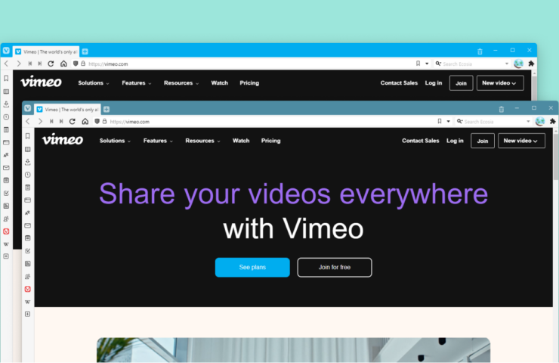Open Pricing in front window Vimeo nav
The width and height of the screenshot is (559, 363).
[x=271, y=141]
